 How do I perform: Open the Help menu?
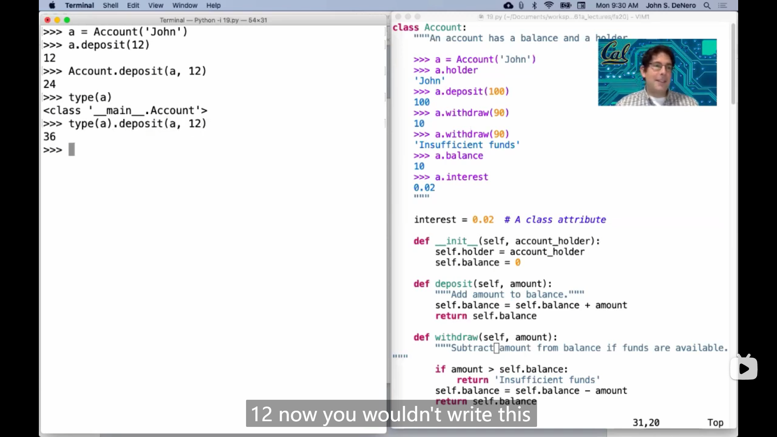(213, 5)
